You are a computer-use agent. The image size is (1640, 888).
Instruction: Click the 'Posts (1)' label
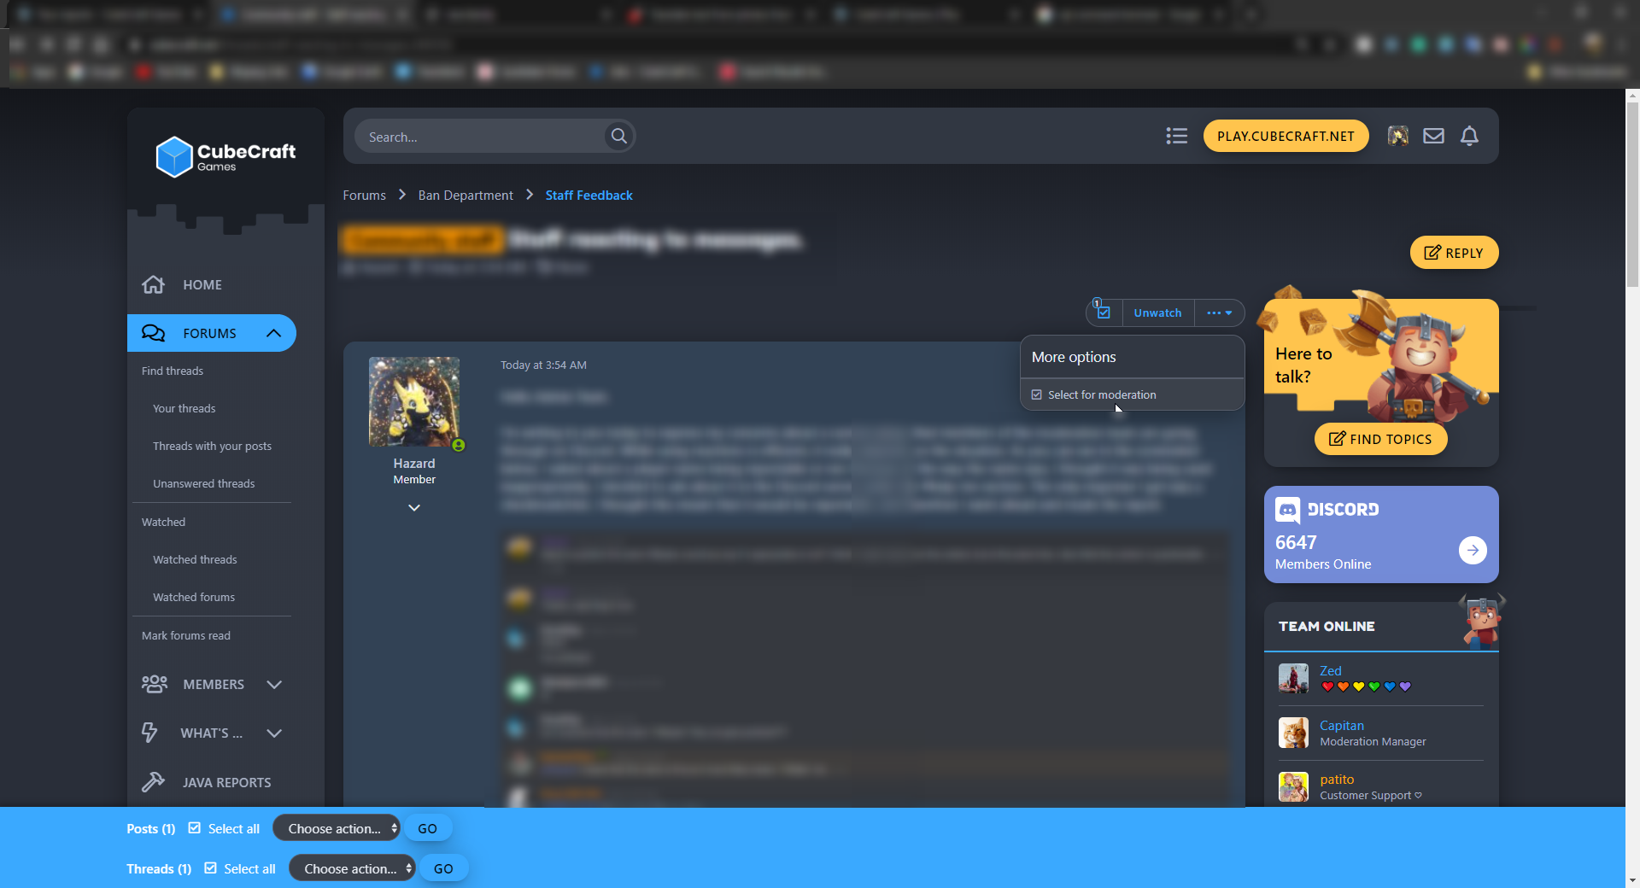pyautogui.click(x=150, y=828)
